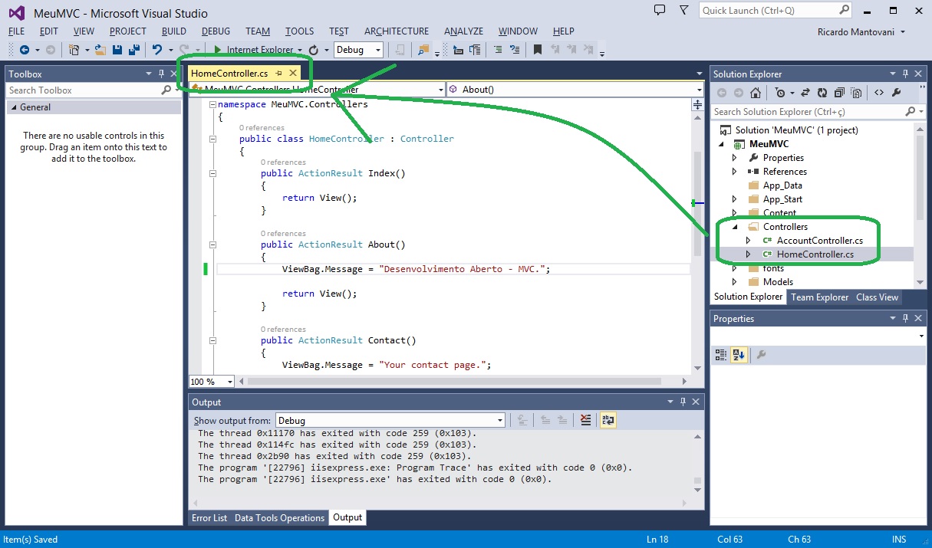Start debugging with Internet Explorer play button
Image resolution: width=932 pixels, height=548 pixels.
218,50
